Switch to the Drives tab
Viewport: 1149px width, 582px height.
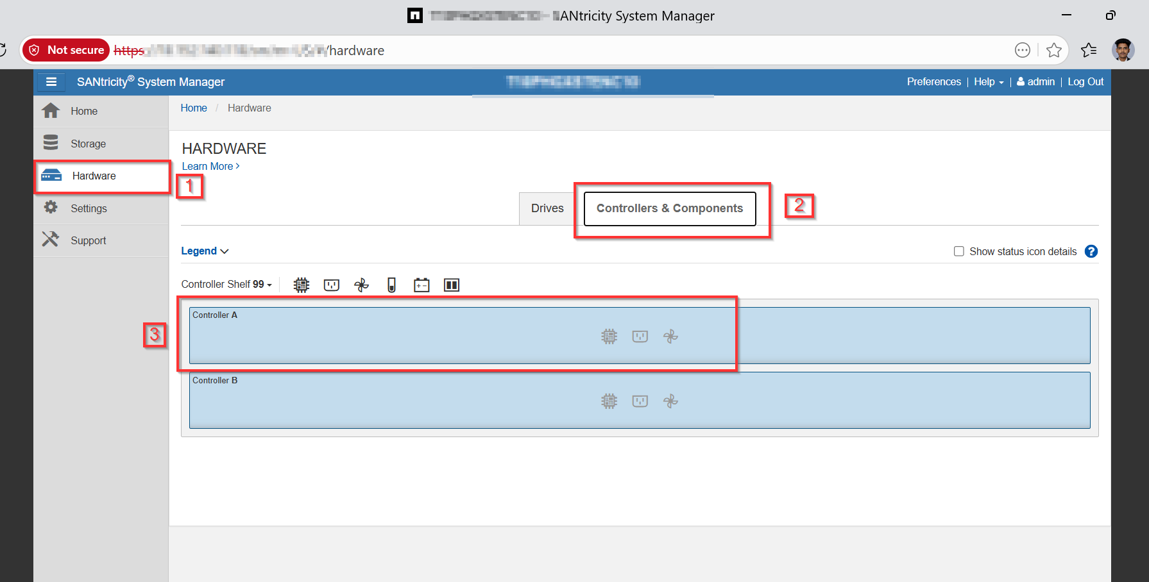547,208
